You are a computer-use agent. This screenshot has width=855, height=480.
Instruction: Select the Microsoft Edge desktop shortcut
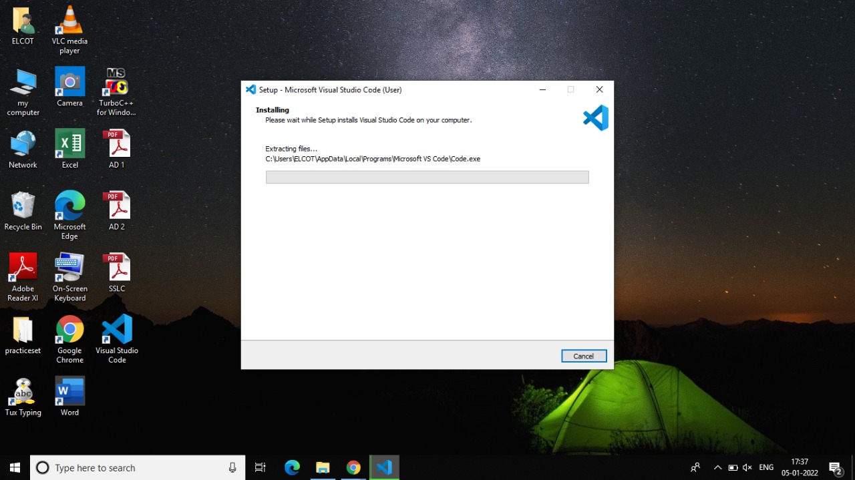point(69,216)
